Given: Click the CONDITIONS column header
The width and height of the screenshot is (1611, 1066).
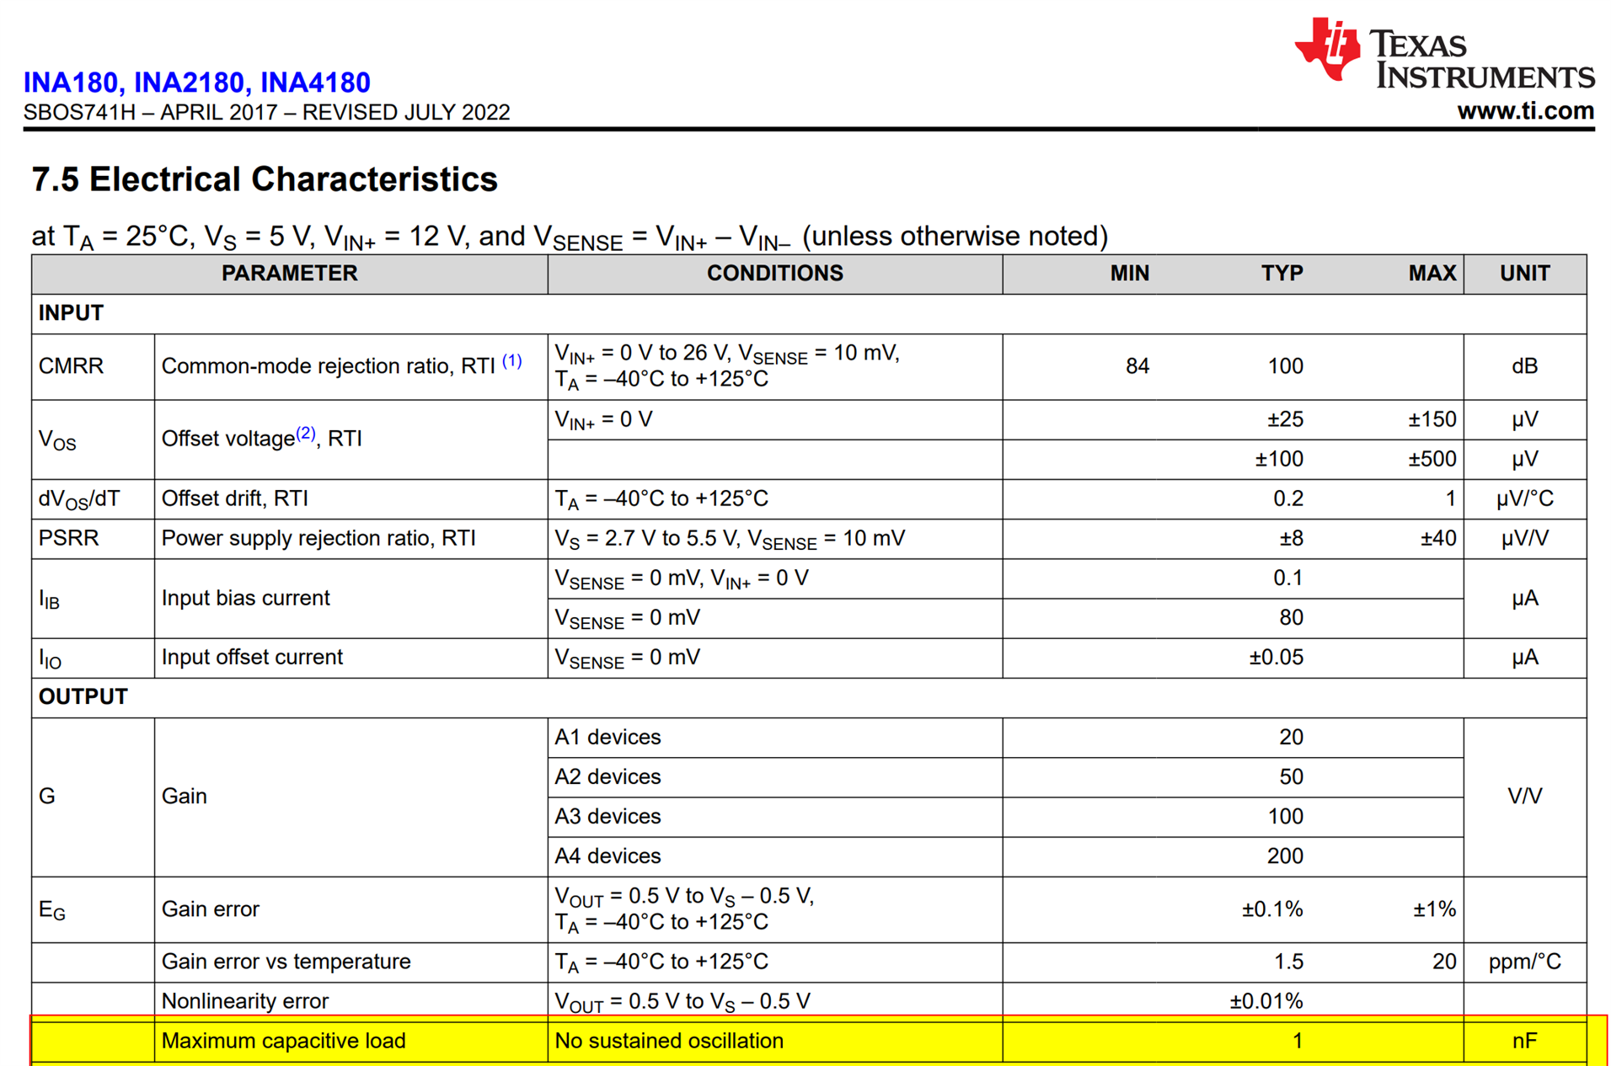Looking at the screenshot, I should click(x=774, y=274).
